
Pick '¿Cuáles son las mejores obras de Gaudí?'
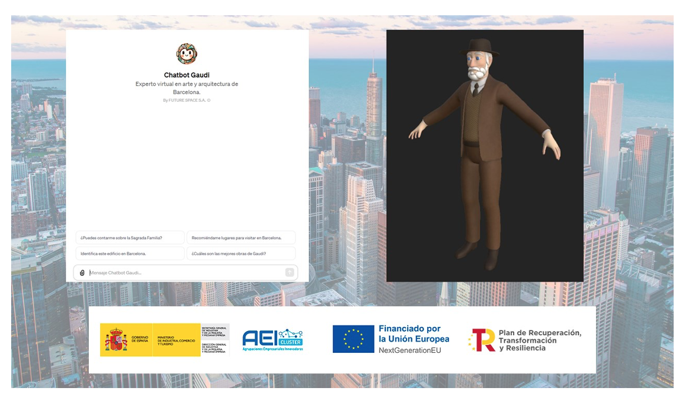[x=241, y=253]
